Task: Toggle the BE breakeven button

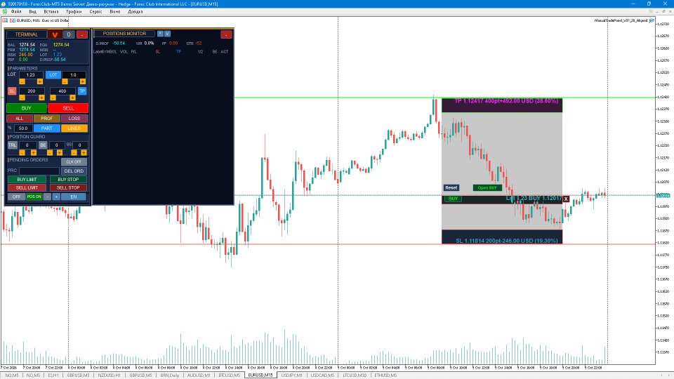Action: 43,145
